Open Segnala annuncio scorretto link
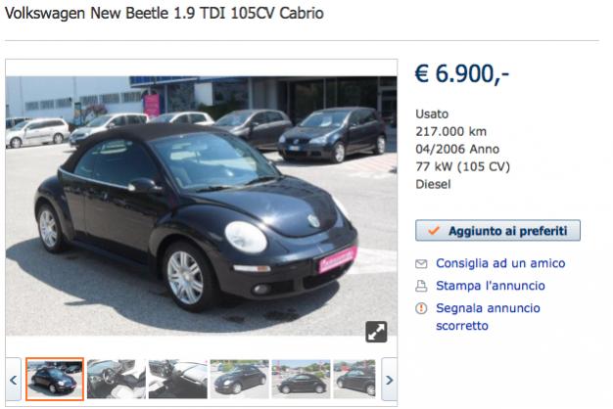613x409 pixels. point(488,317)
